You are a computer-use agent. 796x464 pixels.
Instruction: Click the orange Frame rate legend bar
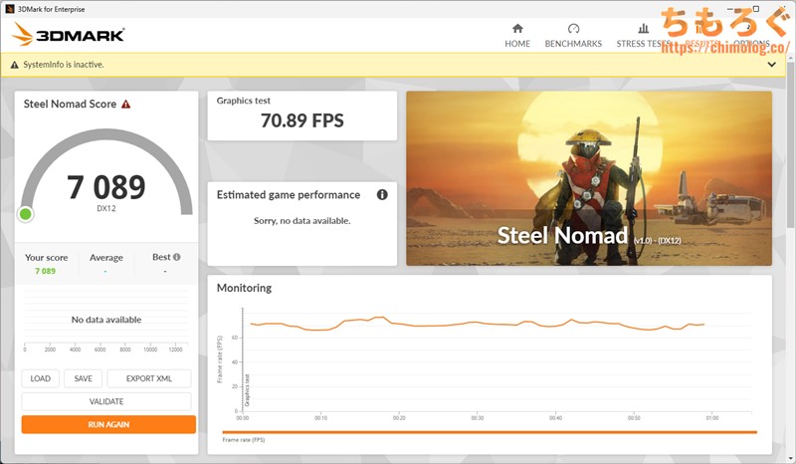click(x=490, y=432)
